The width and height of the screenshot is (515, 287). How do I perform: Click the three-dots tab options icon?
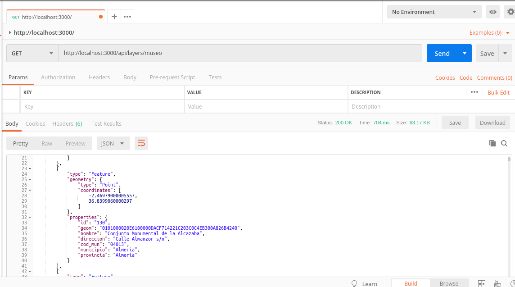(x=127, y=17)
